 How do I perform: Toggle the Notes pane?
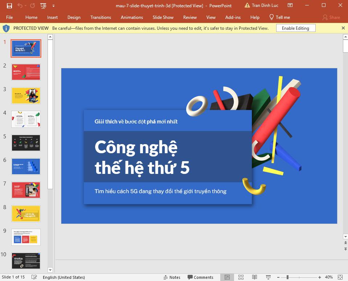click(x=171, y=277)
